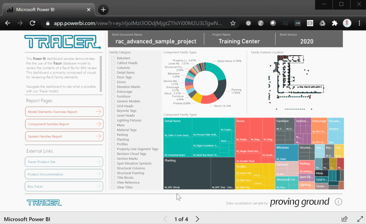This screenshot has width=366, height=224.
Task: Click the info icon near proving ground
Action: pos(338,202)
